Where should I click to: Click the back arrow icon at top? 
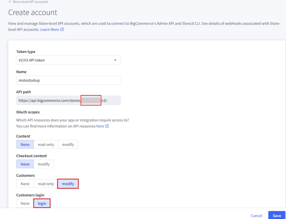10,2
